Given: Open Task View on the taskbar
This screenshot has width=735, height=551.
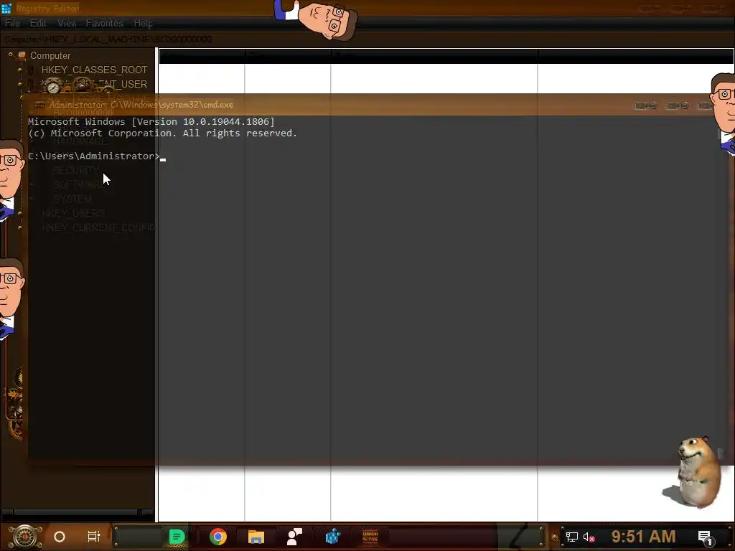Looking at the screenshot, I should tap(94, 537).
